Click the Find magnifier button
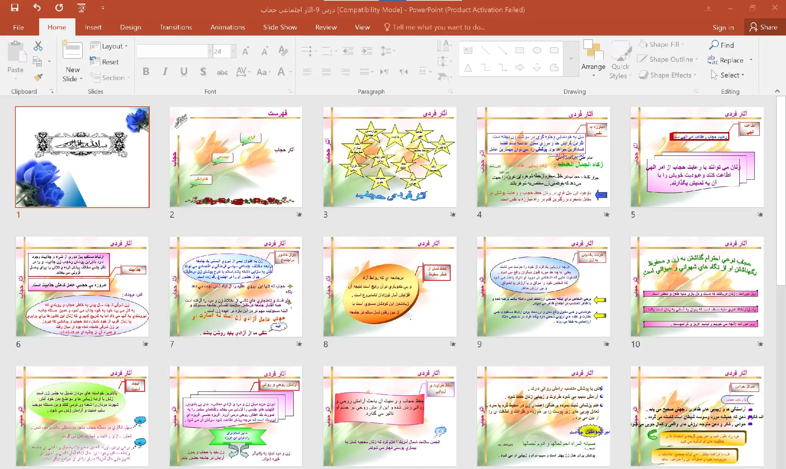This screenshot has height=469, width=786. point(721,45)
